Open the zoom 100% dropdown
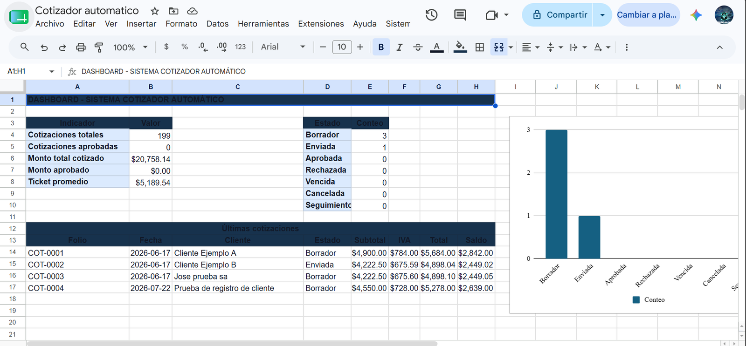 point(130,47)
